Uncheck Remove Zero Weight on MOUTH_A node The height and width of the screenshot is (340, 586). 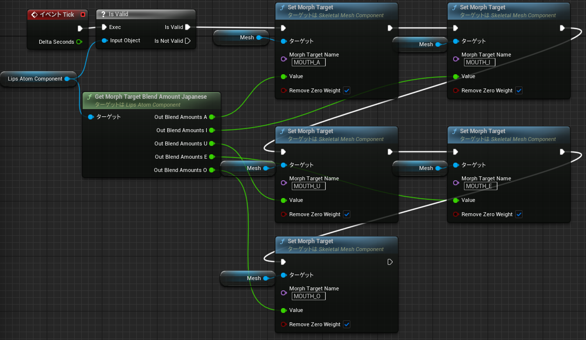(x=347, y=90)
